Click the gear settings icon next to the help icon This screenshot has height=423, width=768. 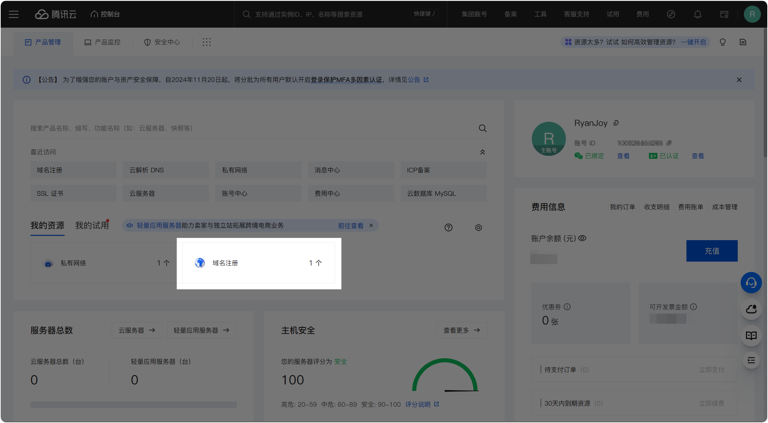(478, 227)
